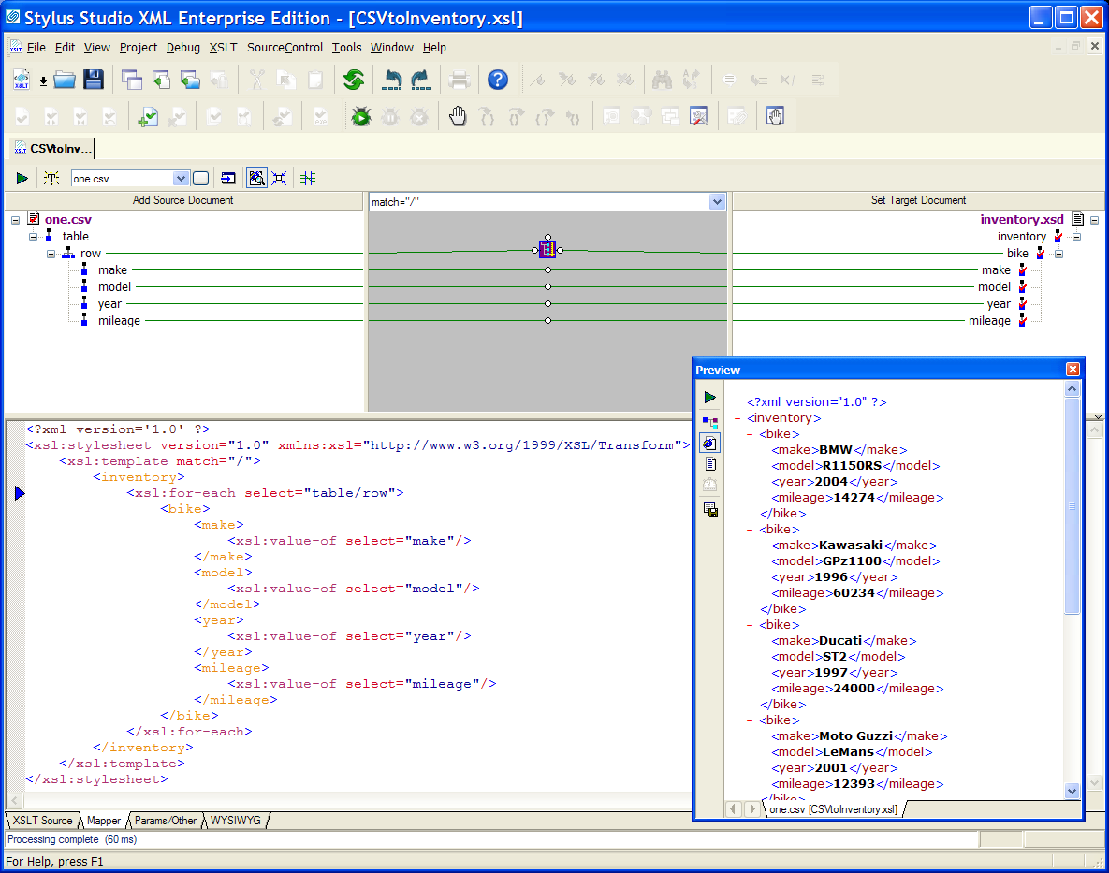The image size is (1109, 873).
Task: Collapse the target inventory element node
Action: (1076, 237)
